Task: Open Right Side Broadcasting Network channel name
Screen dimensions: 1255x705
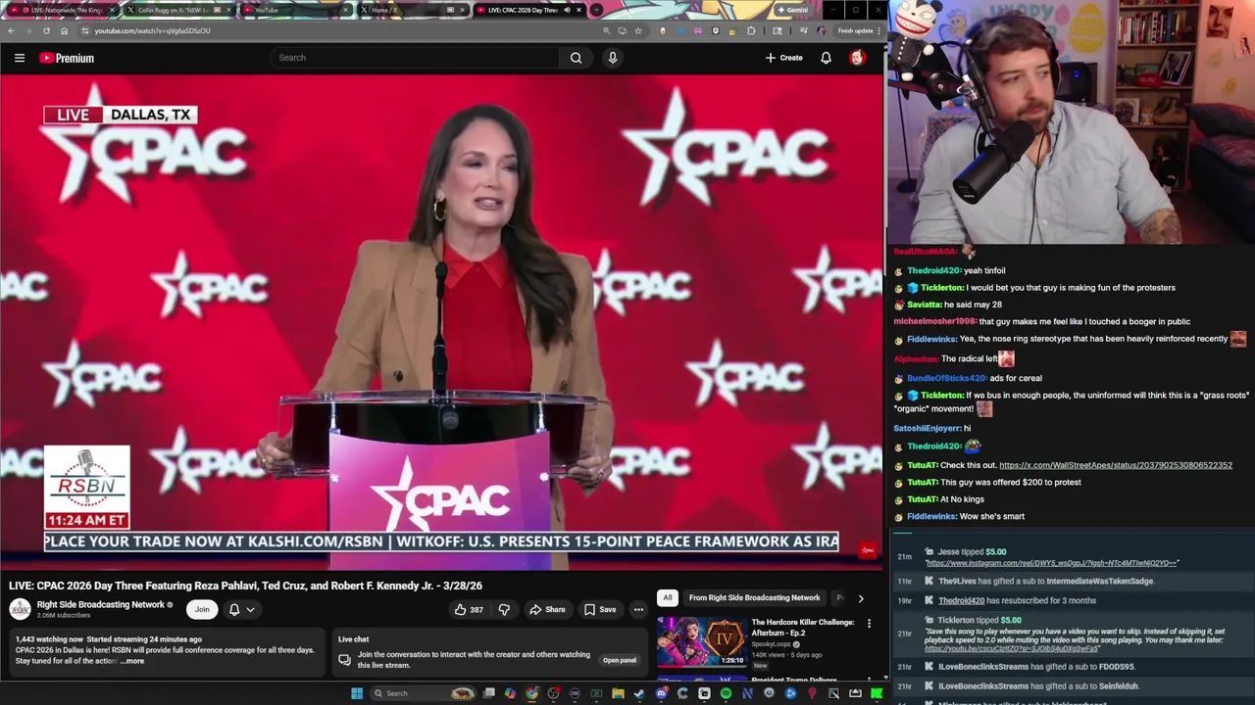Action: coord(100,604)
